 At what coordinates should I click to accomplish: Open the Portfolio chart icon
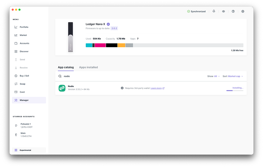16,27
